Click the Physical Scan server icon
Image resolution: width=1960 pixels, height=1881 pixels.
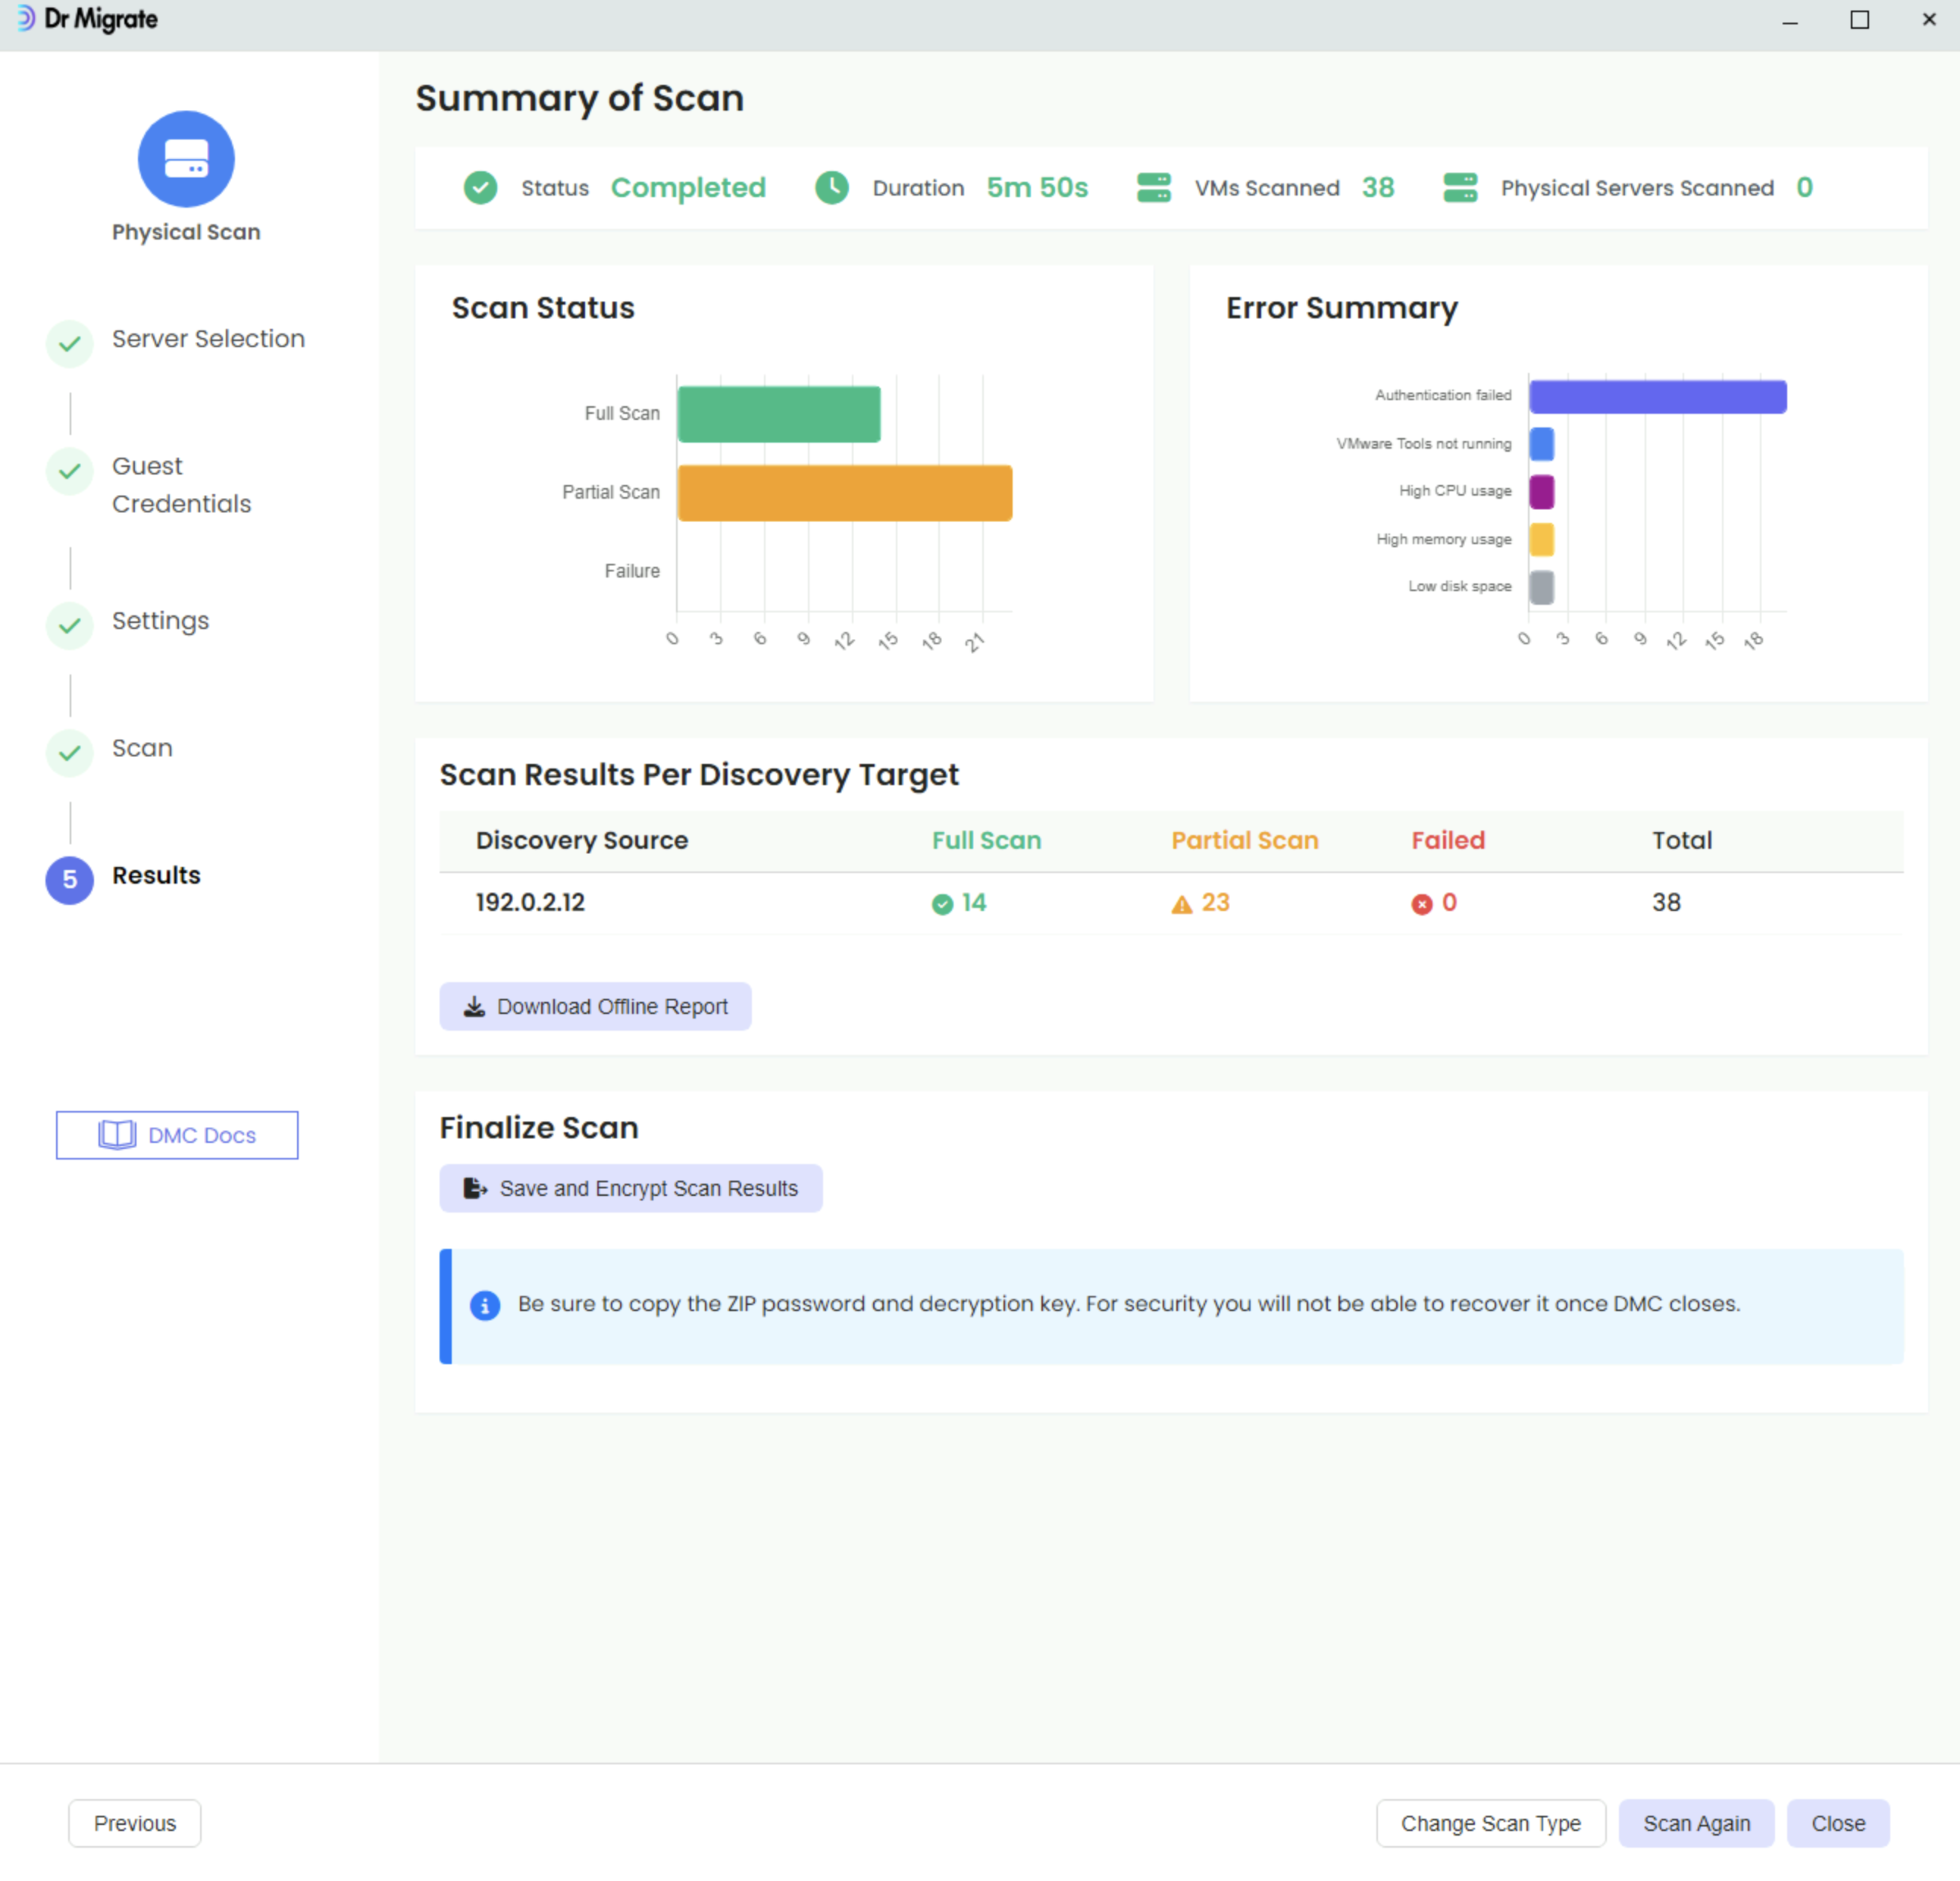click(186, 159)
